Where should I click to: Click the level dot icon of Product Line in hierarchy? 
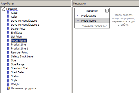[x=78, y=15]
